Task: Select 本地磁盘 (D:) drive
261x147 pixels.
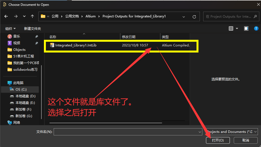Action: coord(23,96)
